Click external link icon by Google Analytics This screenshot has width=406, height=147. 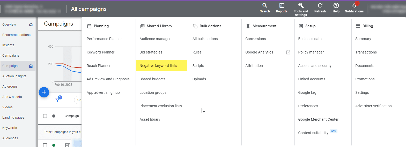pos(288,52)
